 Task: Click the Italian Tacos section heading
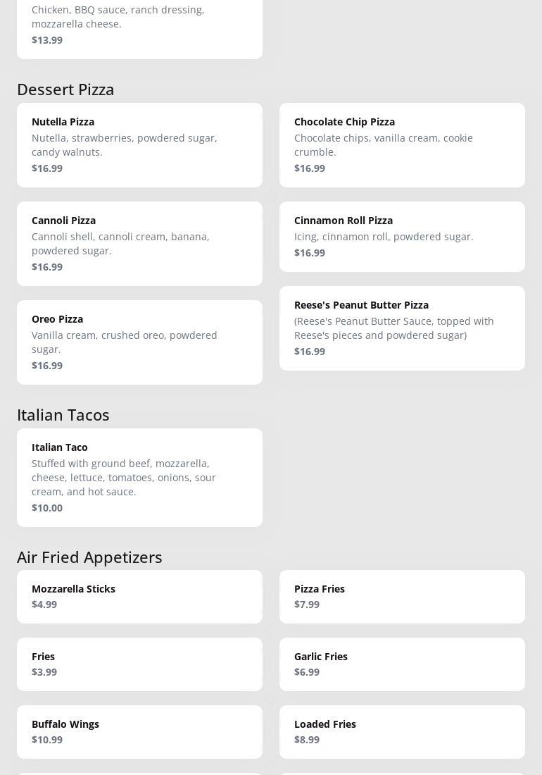tap(63, 415)
